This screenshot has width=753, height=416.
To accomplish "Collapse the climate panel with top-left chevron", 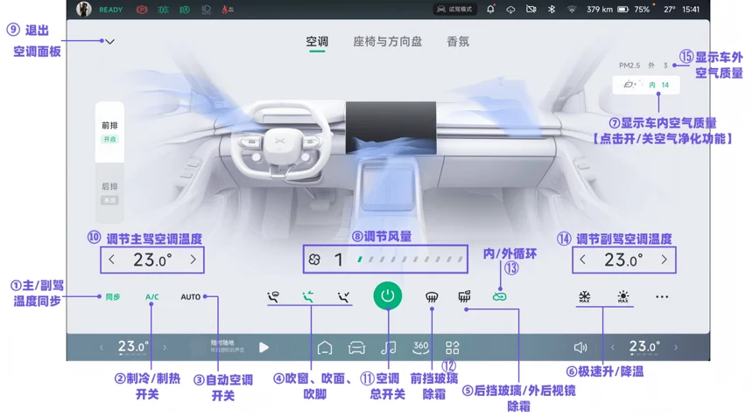I will tap(109, 41).
